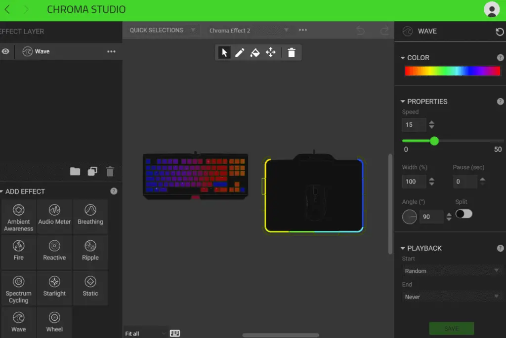Delete the selected effect layer
Viewport: 506px width, 338px height.
pos(110,171)
